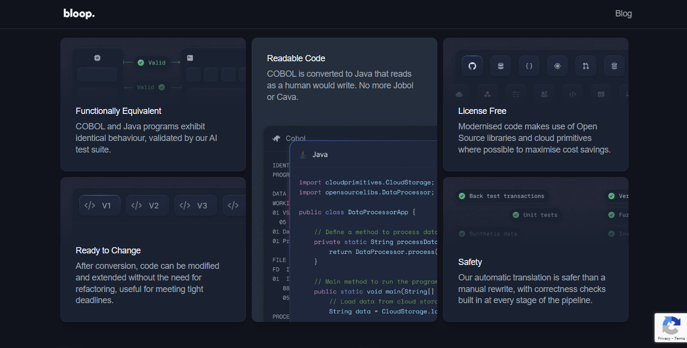
Task: Select the faded users icon tile
Action: click(x=544, y=94)
